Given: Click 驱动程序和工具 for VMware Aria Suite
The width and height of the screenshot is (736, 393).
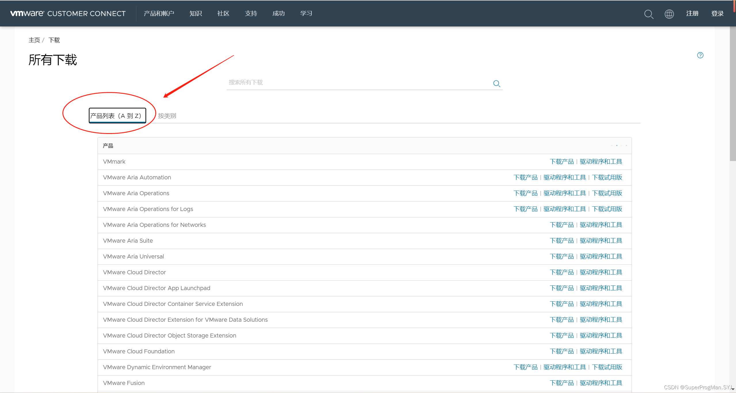Looking at the screenshot, I should click(601, 241).
